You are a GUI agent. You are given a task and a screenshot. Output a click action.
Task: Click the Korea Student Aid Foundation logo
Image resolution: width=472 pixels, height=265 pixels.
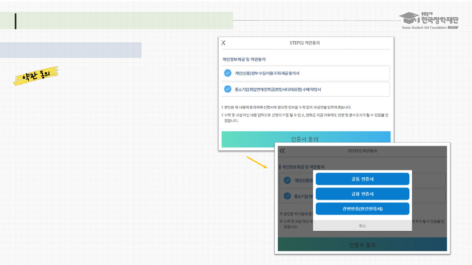click(430, 21)
